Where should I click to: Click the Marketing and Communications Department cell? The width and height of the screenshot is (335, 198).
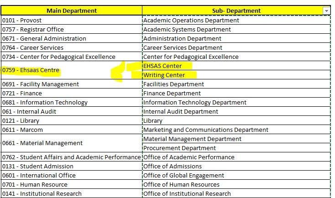pos(236,130)
